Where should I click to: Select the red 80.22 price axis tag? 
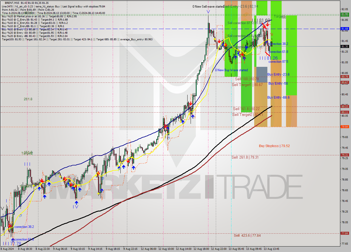coord(345,106)
